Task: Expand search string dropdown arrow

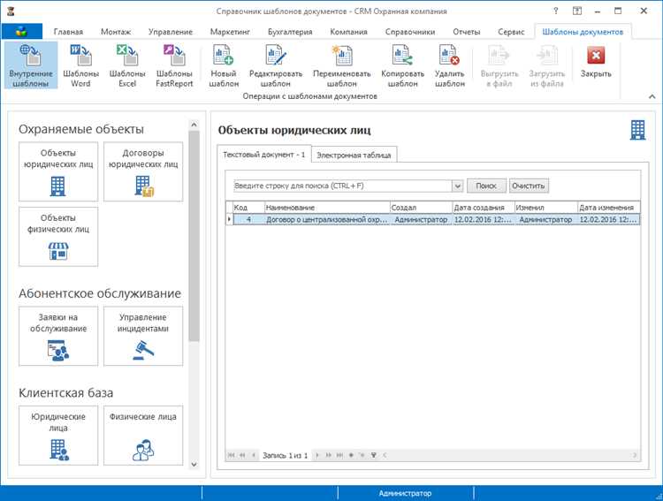Action: pos(457,186)
